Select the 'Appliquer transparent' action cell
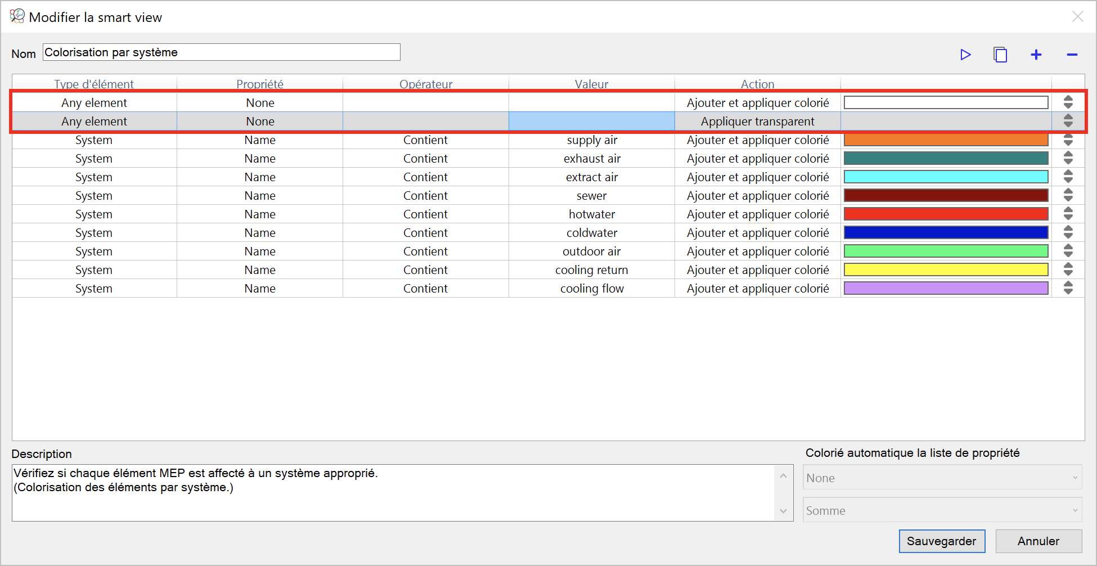This screenshot has width=1097, height=566. 758,121
